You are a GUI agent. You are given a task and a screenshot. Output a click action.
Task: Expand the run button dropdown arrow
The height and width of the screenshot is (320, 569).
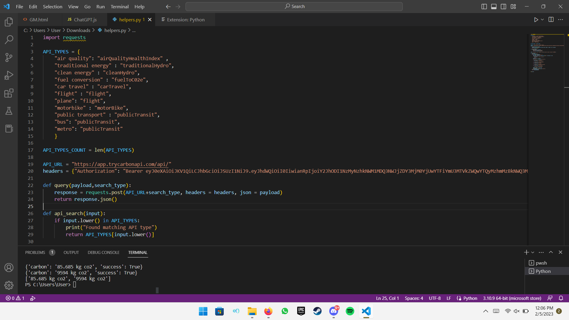tap(542, 20)
